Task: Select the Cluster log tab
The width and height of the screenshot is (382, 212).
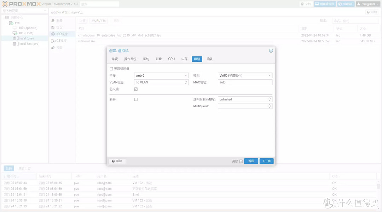Action: (25, 168)
